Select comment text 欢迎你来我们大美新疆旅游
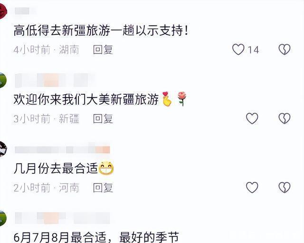Screen dimensions: 304x243 [x=86, y=100]
